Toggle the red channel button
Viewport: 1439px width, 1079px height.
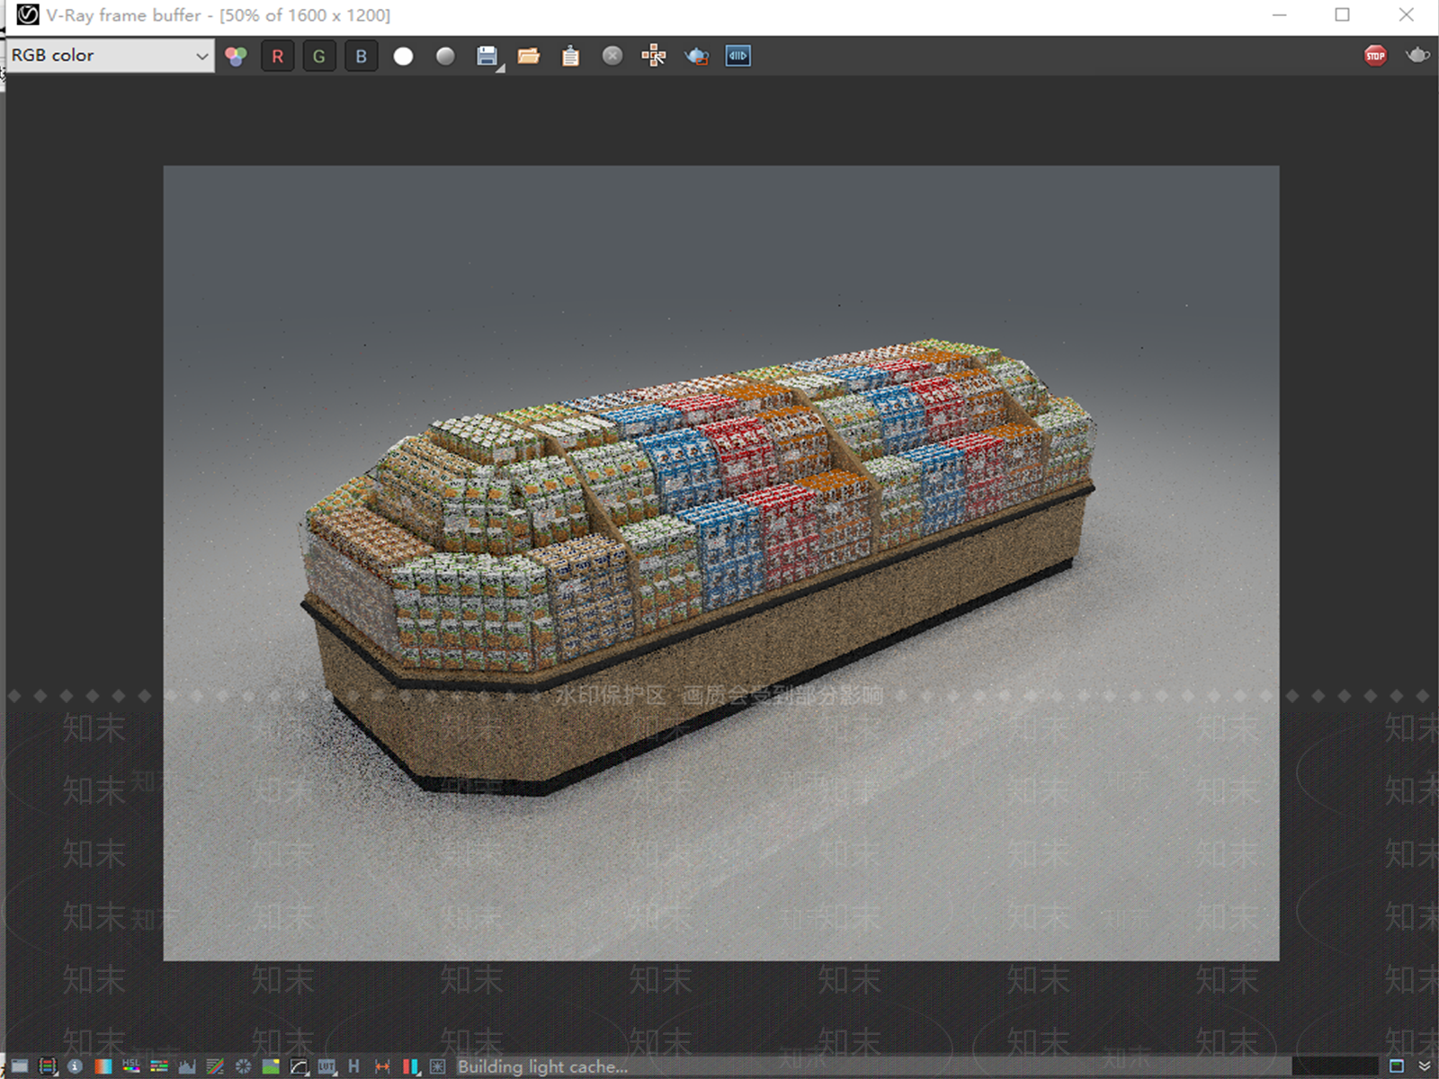point(277,56)
